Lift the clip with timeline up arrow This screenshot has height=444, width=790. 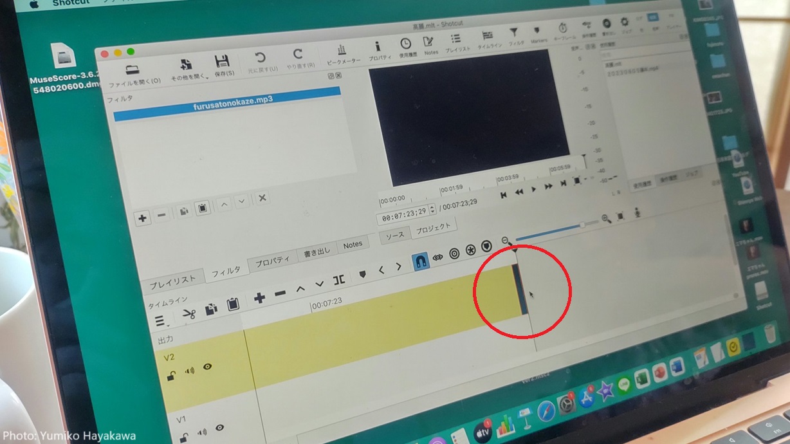(x=300, y=289)
